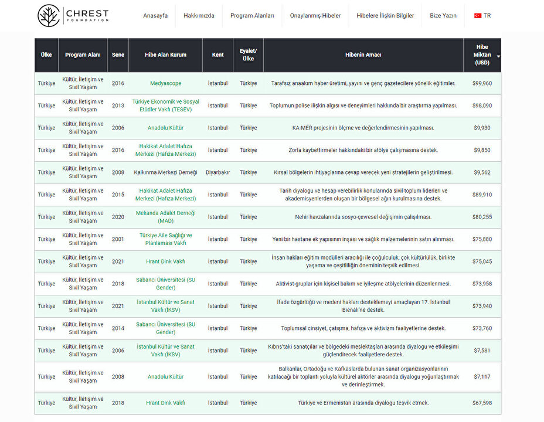Select Hibelere İlişkin Bilgiler menu
544x422 pixels.
pyautogui.click(x=385, y=16)
